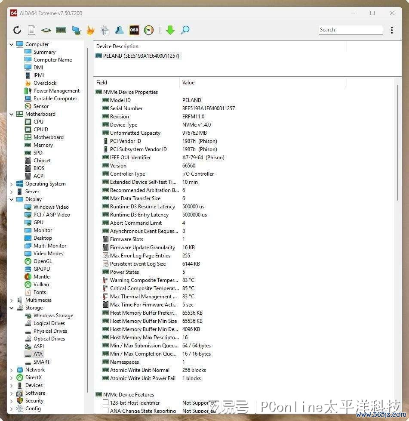Click the Refresh toolbar icon
The image size is (409, 421).
click(x=17, y=30)
